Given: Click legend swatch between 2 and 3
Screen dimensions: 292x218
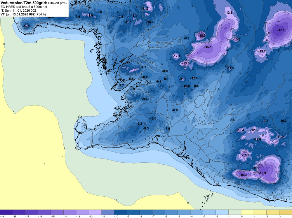Looking at the screenshot, I should (273, 212).
